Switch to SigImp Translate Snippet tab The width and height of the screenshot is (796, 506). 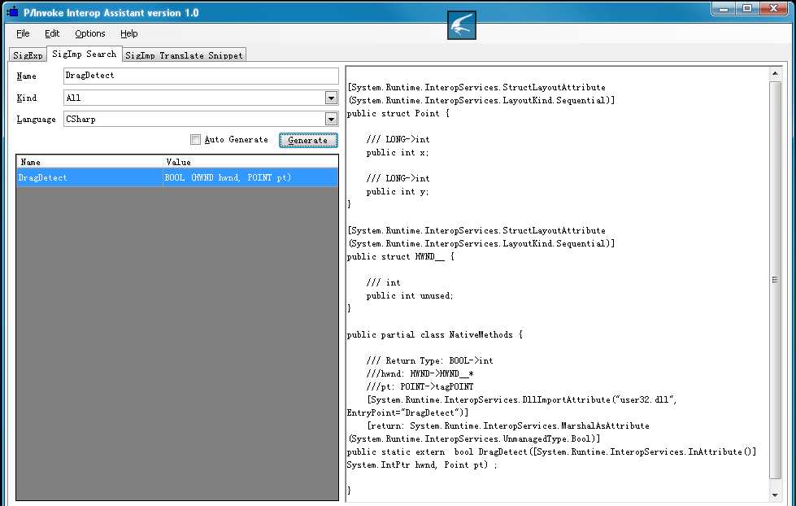pos(184,55)
